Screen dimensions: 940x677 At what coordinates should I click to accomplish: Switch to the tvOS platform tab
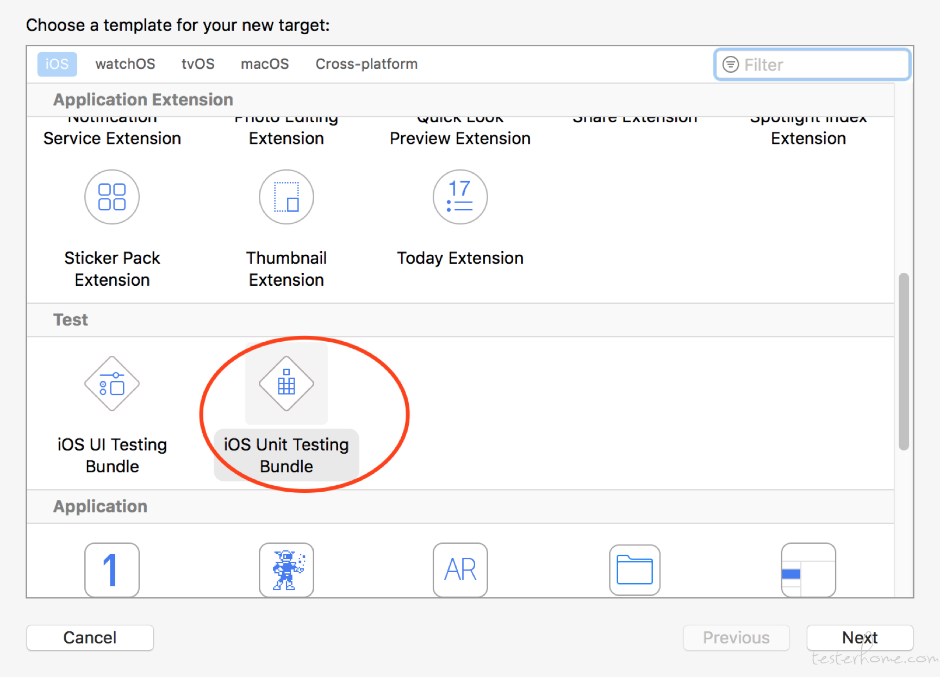tap(198, 64)
